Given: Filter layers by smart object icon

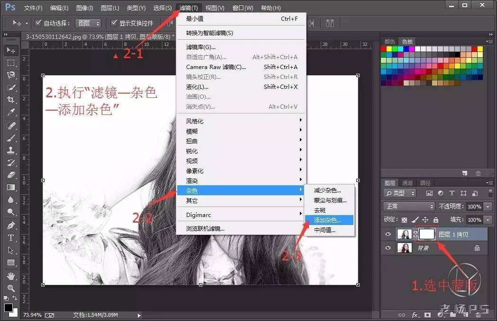Looking at the screenshot, I should point(475,193).
